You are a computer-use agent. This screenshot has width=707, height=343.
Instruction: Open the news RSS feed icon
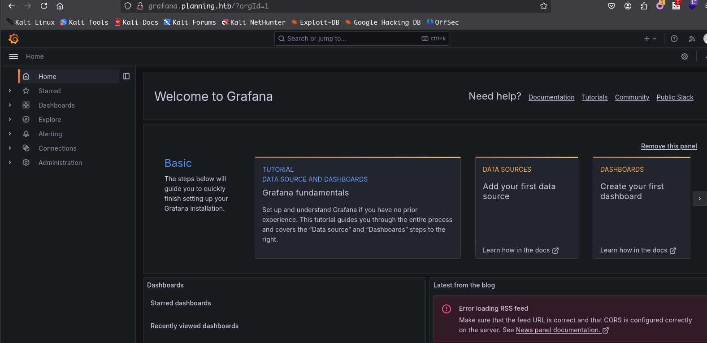pos(692,39)
